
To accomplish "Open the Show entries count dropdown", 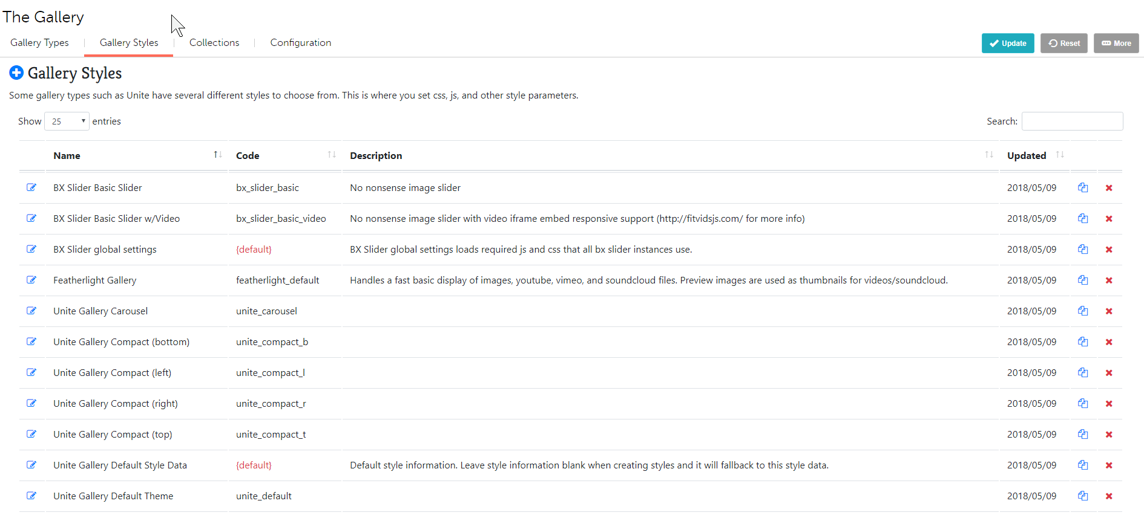I will point(67,121).
